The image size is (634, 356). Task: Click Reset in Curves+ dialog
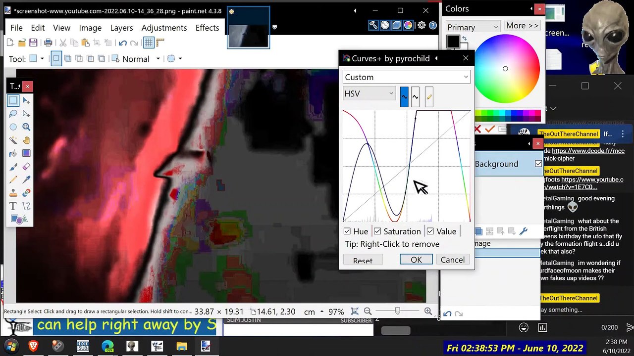[363, 261]
